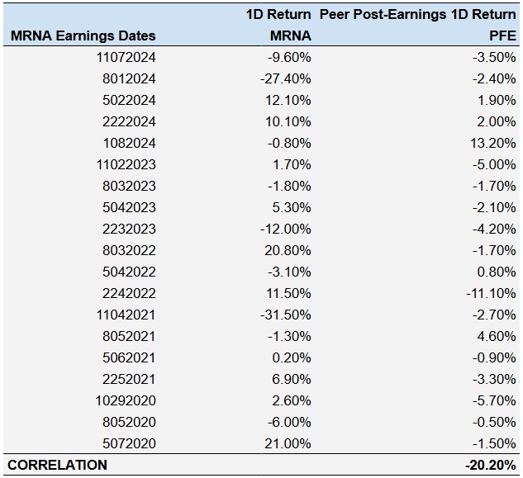Select MRNA return -6.00%
This screenshot has height=478, width=523.
[x=289, y=422]
